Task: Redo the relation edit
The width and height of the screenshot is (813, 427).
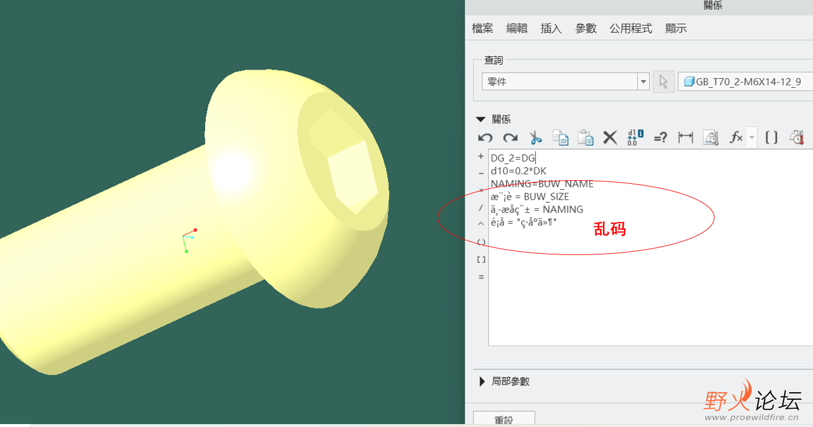Action: (x=510, y=138)
